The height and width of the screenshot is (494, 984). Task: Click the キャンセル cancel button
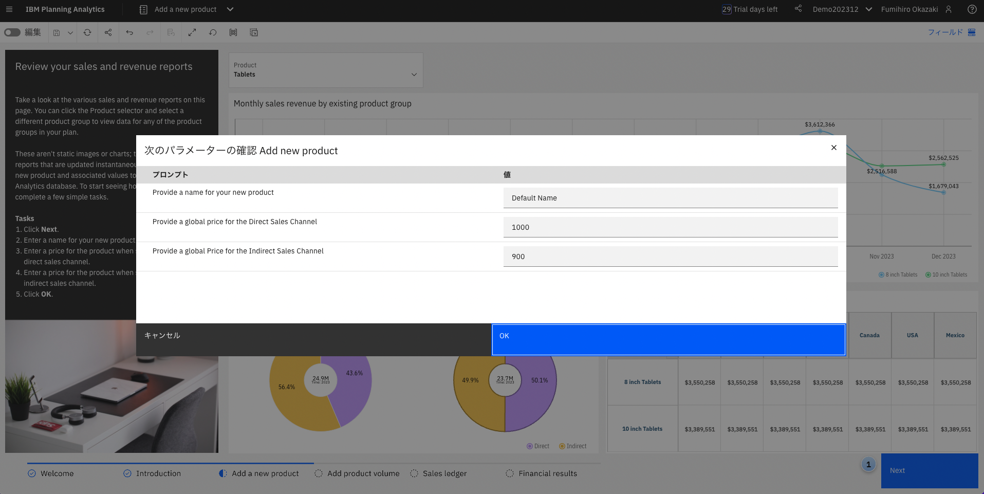pos(313,339)
